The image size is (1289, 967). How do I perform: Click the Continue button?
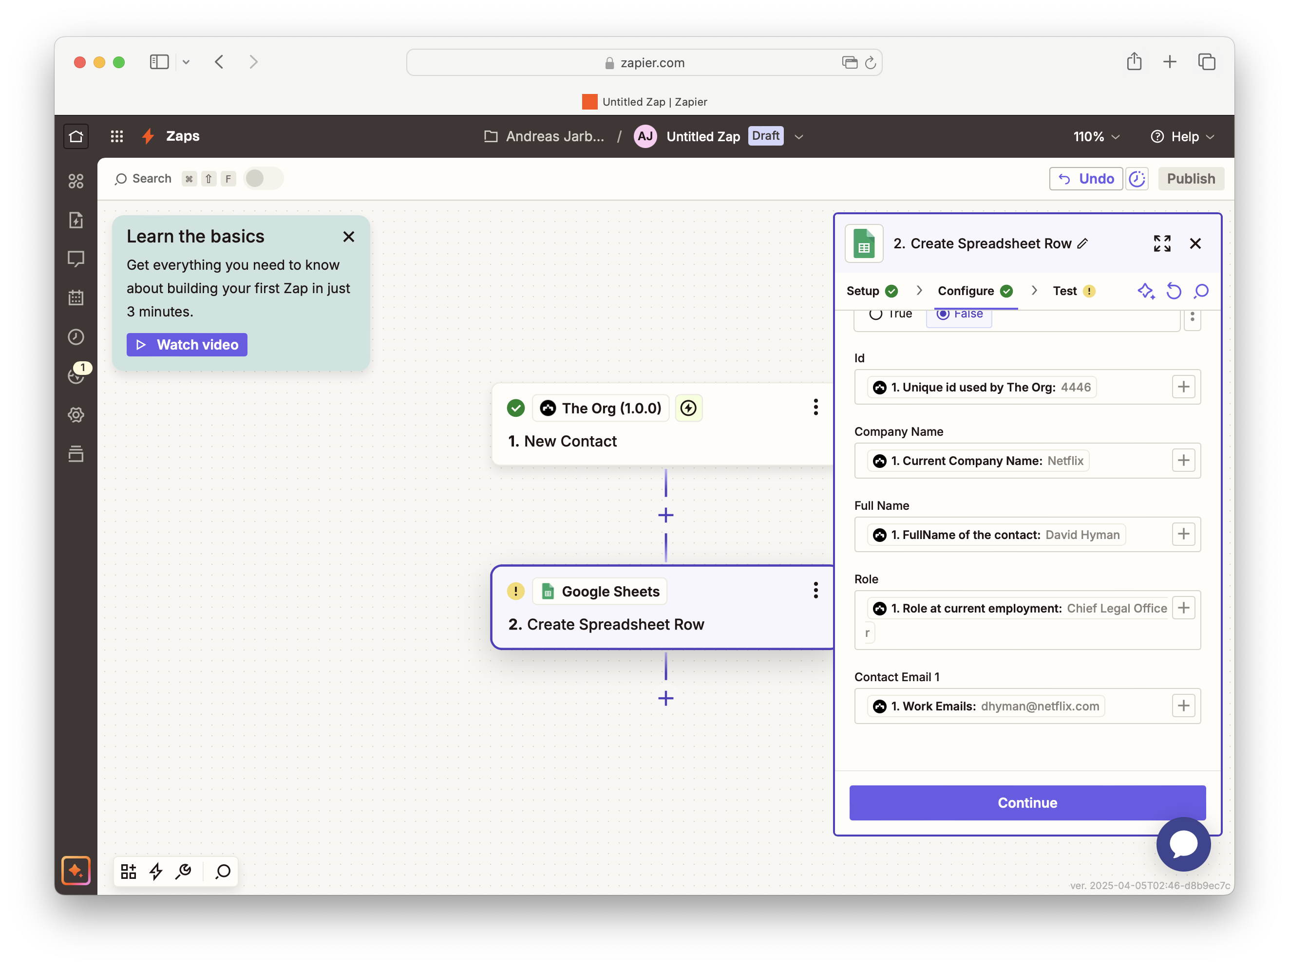1027,803
